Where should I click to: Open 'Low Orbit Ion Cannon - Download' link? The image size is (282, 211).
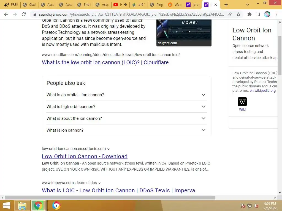click(x=85, y=156)
